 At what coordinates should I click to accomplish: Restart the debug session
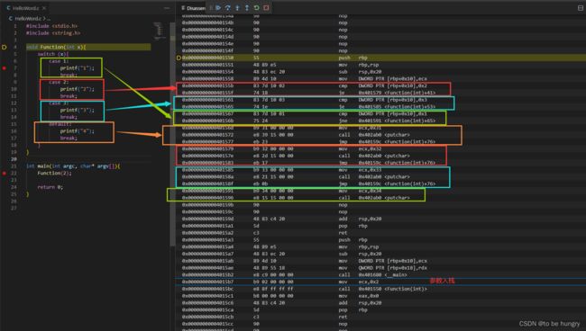[256, 7]
